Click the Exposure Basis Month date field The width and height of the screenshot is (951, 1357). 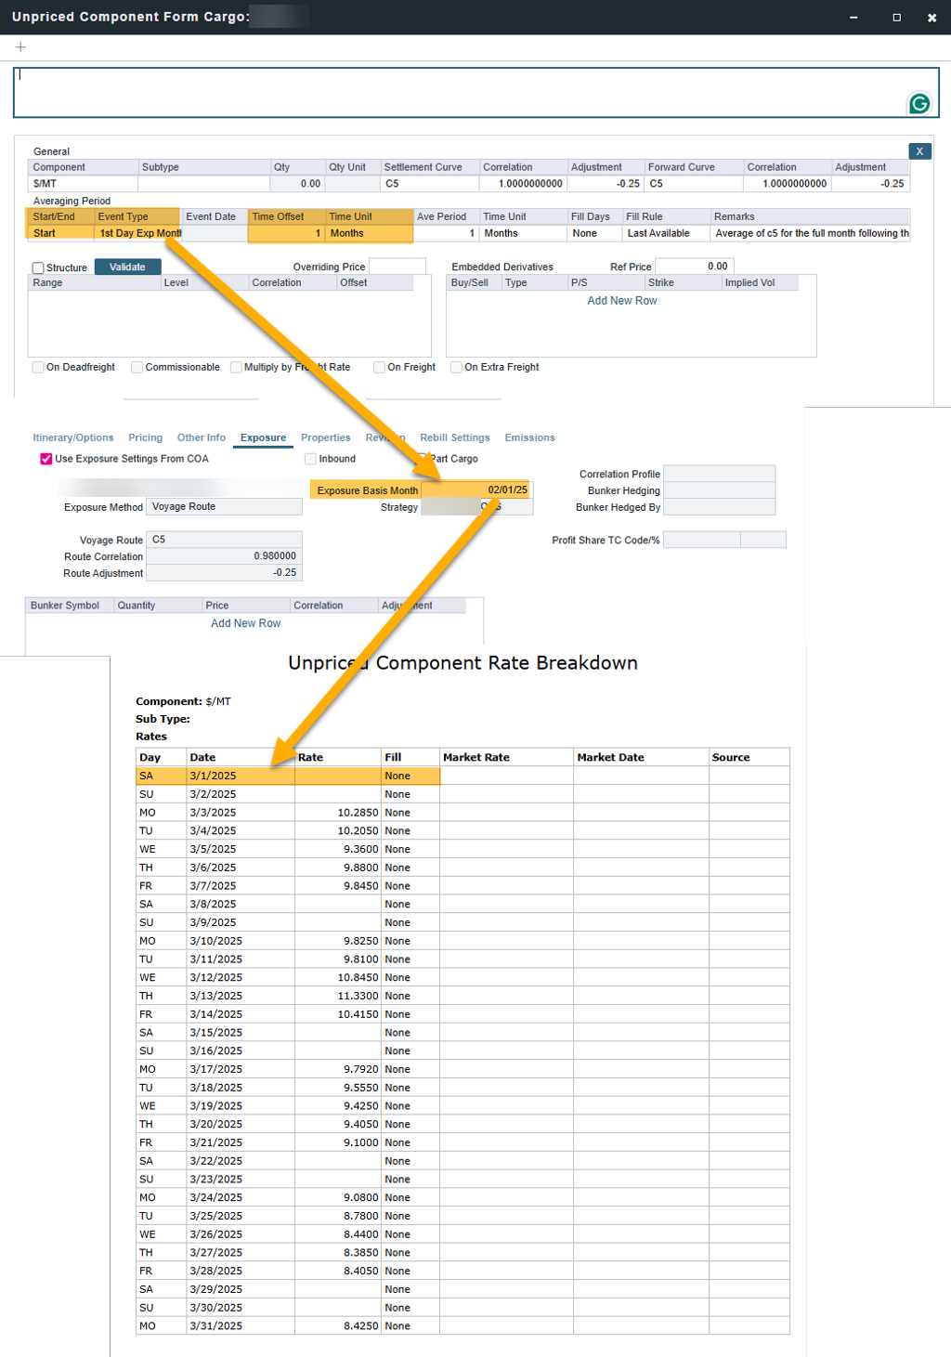476,490
